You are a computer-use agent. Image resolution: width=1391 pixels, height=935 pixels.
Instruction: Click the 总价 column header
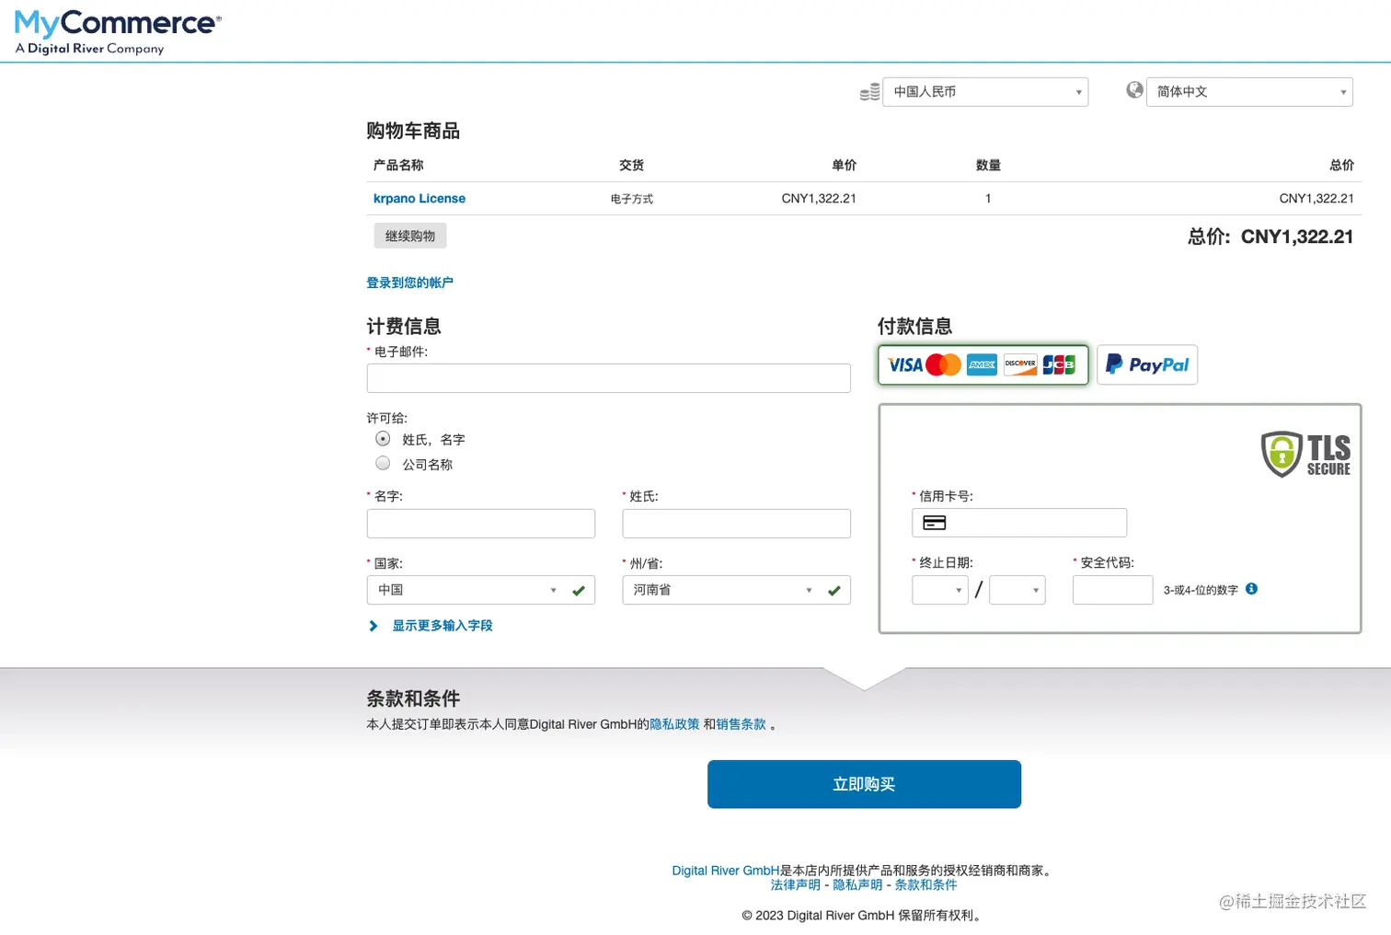coord(1341,166)
